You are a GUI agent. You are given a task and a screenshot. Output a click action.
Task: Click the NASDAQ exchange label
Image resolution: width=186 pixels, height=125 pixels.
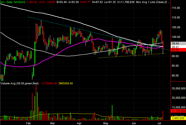(20, 2)
